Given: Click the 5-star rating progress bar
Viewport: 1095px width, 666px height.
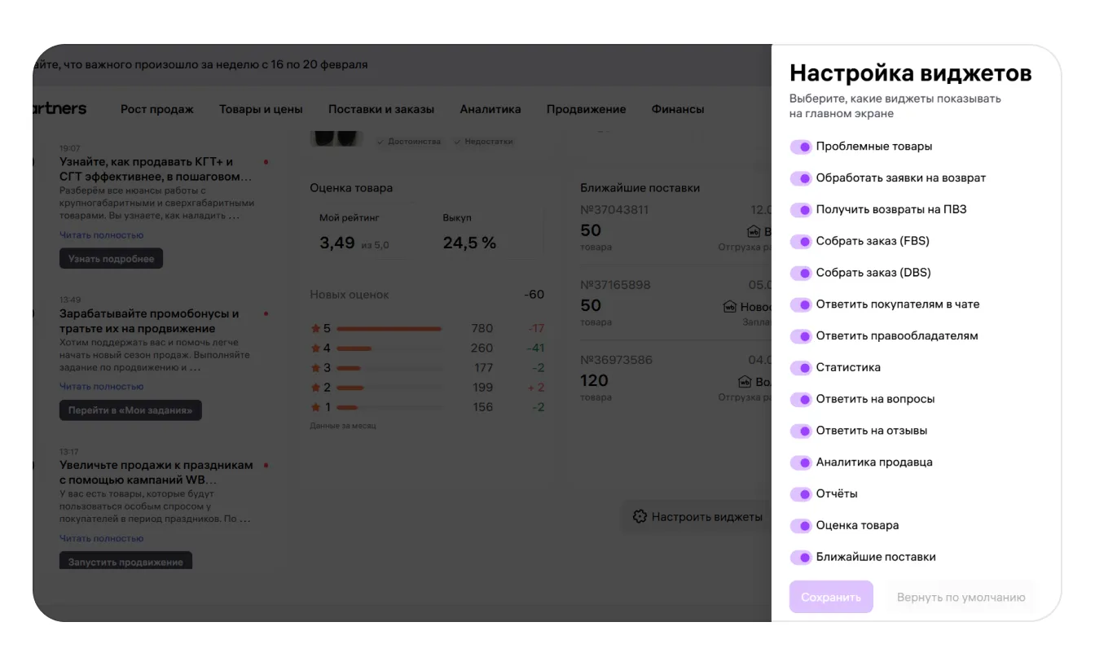Looking at the screenshot, I should click(389, 329).
